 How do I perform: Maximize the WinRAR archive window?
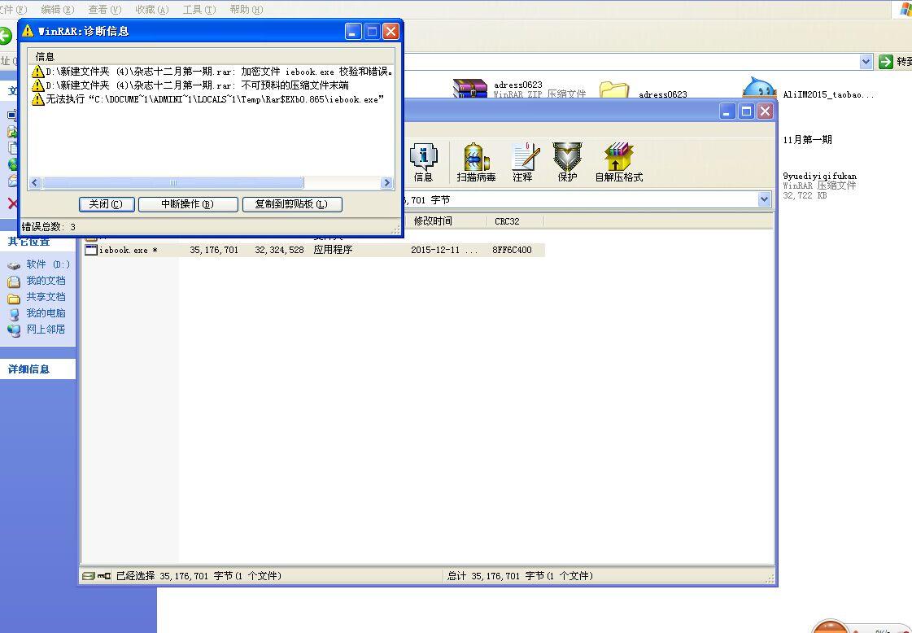[746, 111]
